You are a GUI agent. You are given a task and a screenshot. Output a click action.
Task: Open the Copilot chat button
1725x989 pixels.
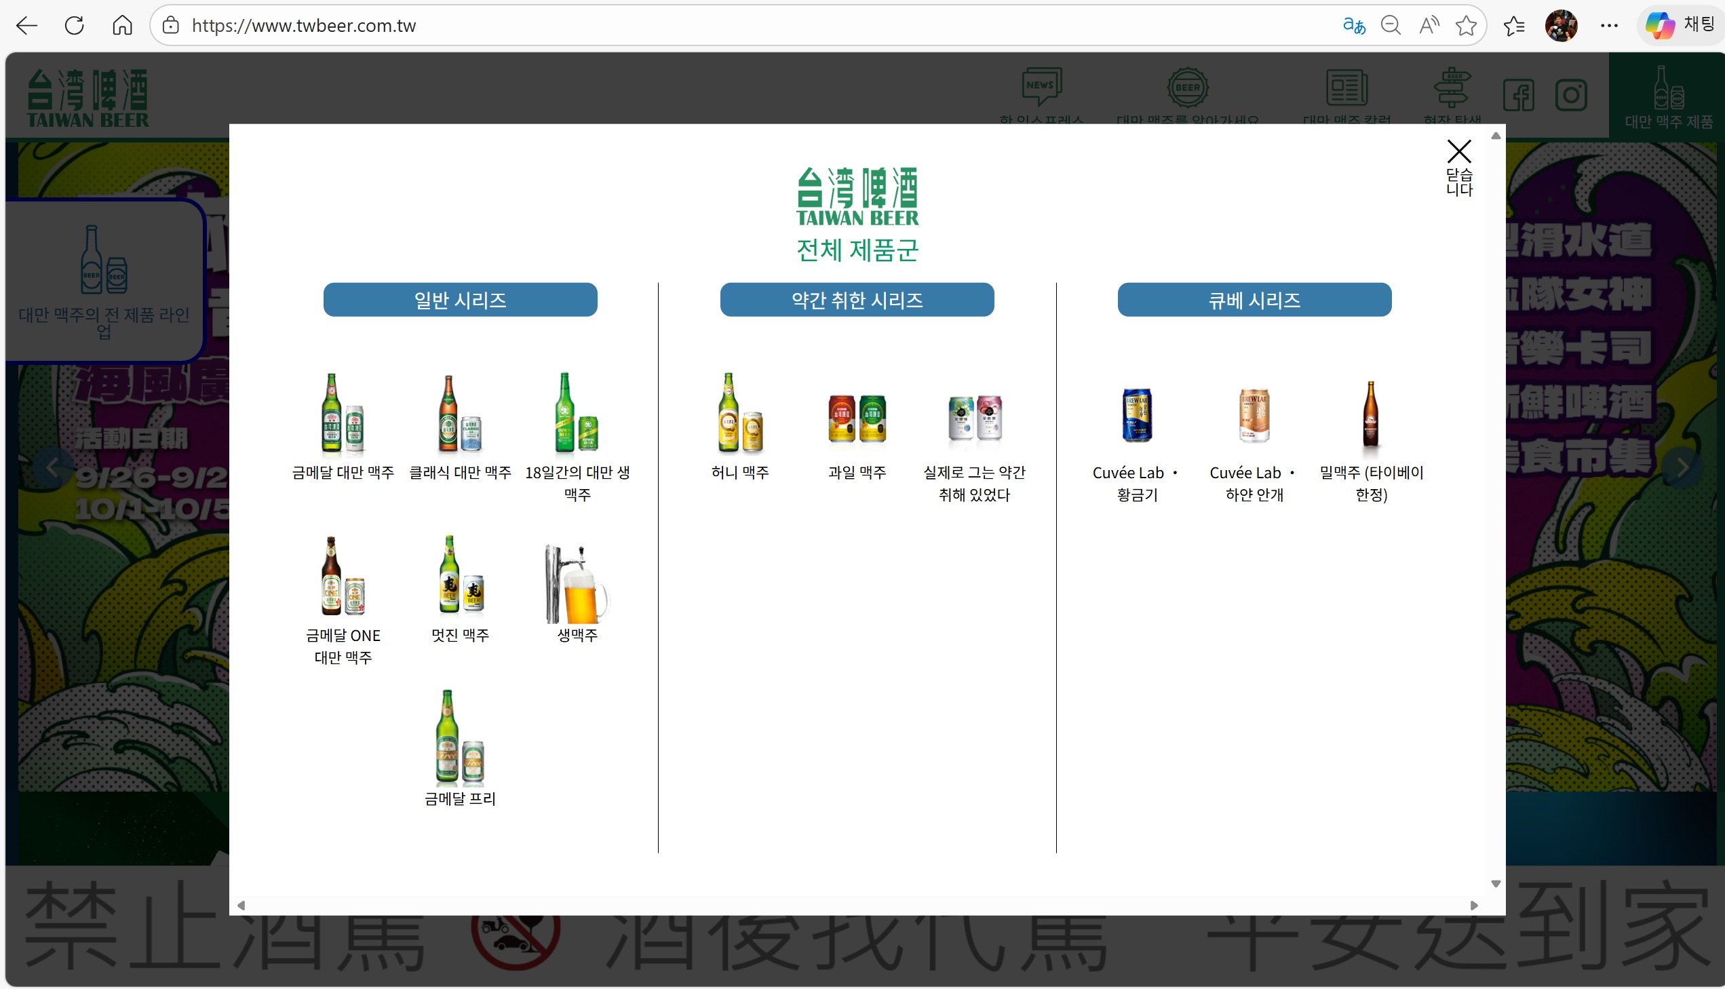(1680, 26)
